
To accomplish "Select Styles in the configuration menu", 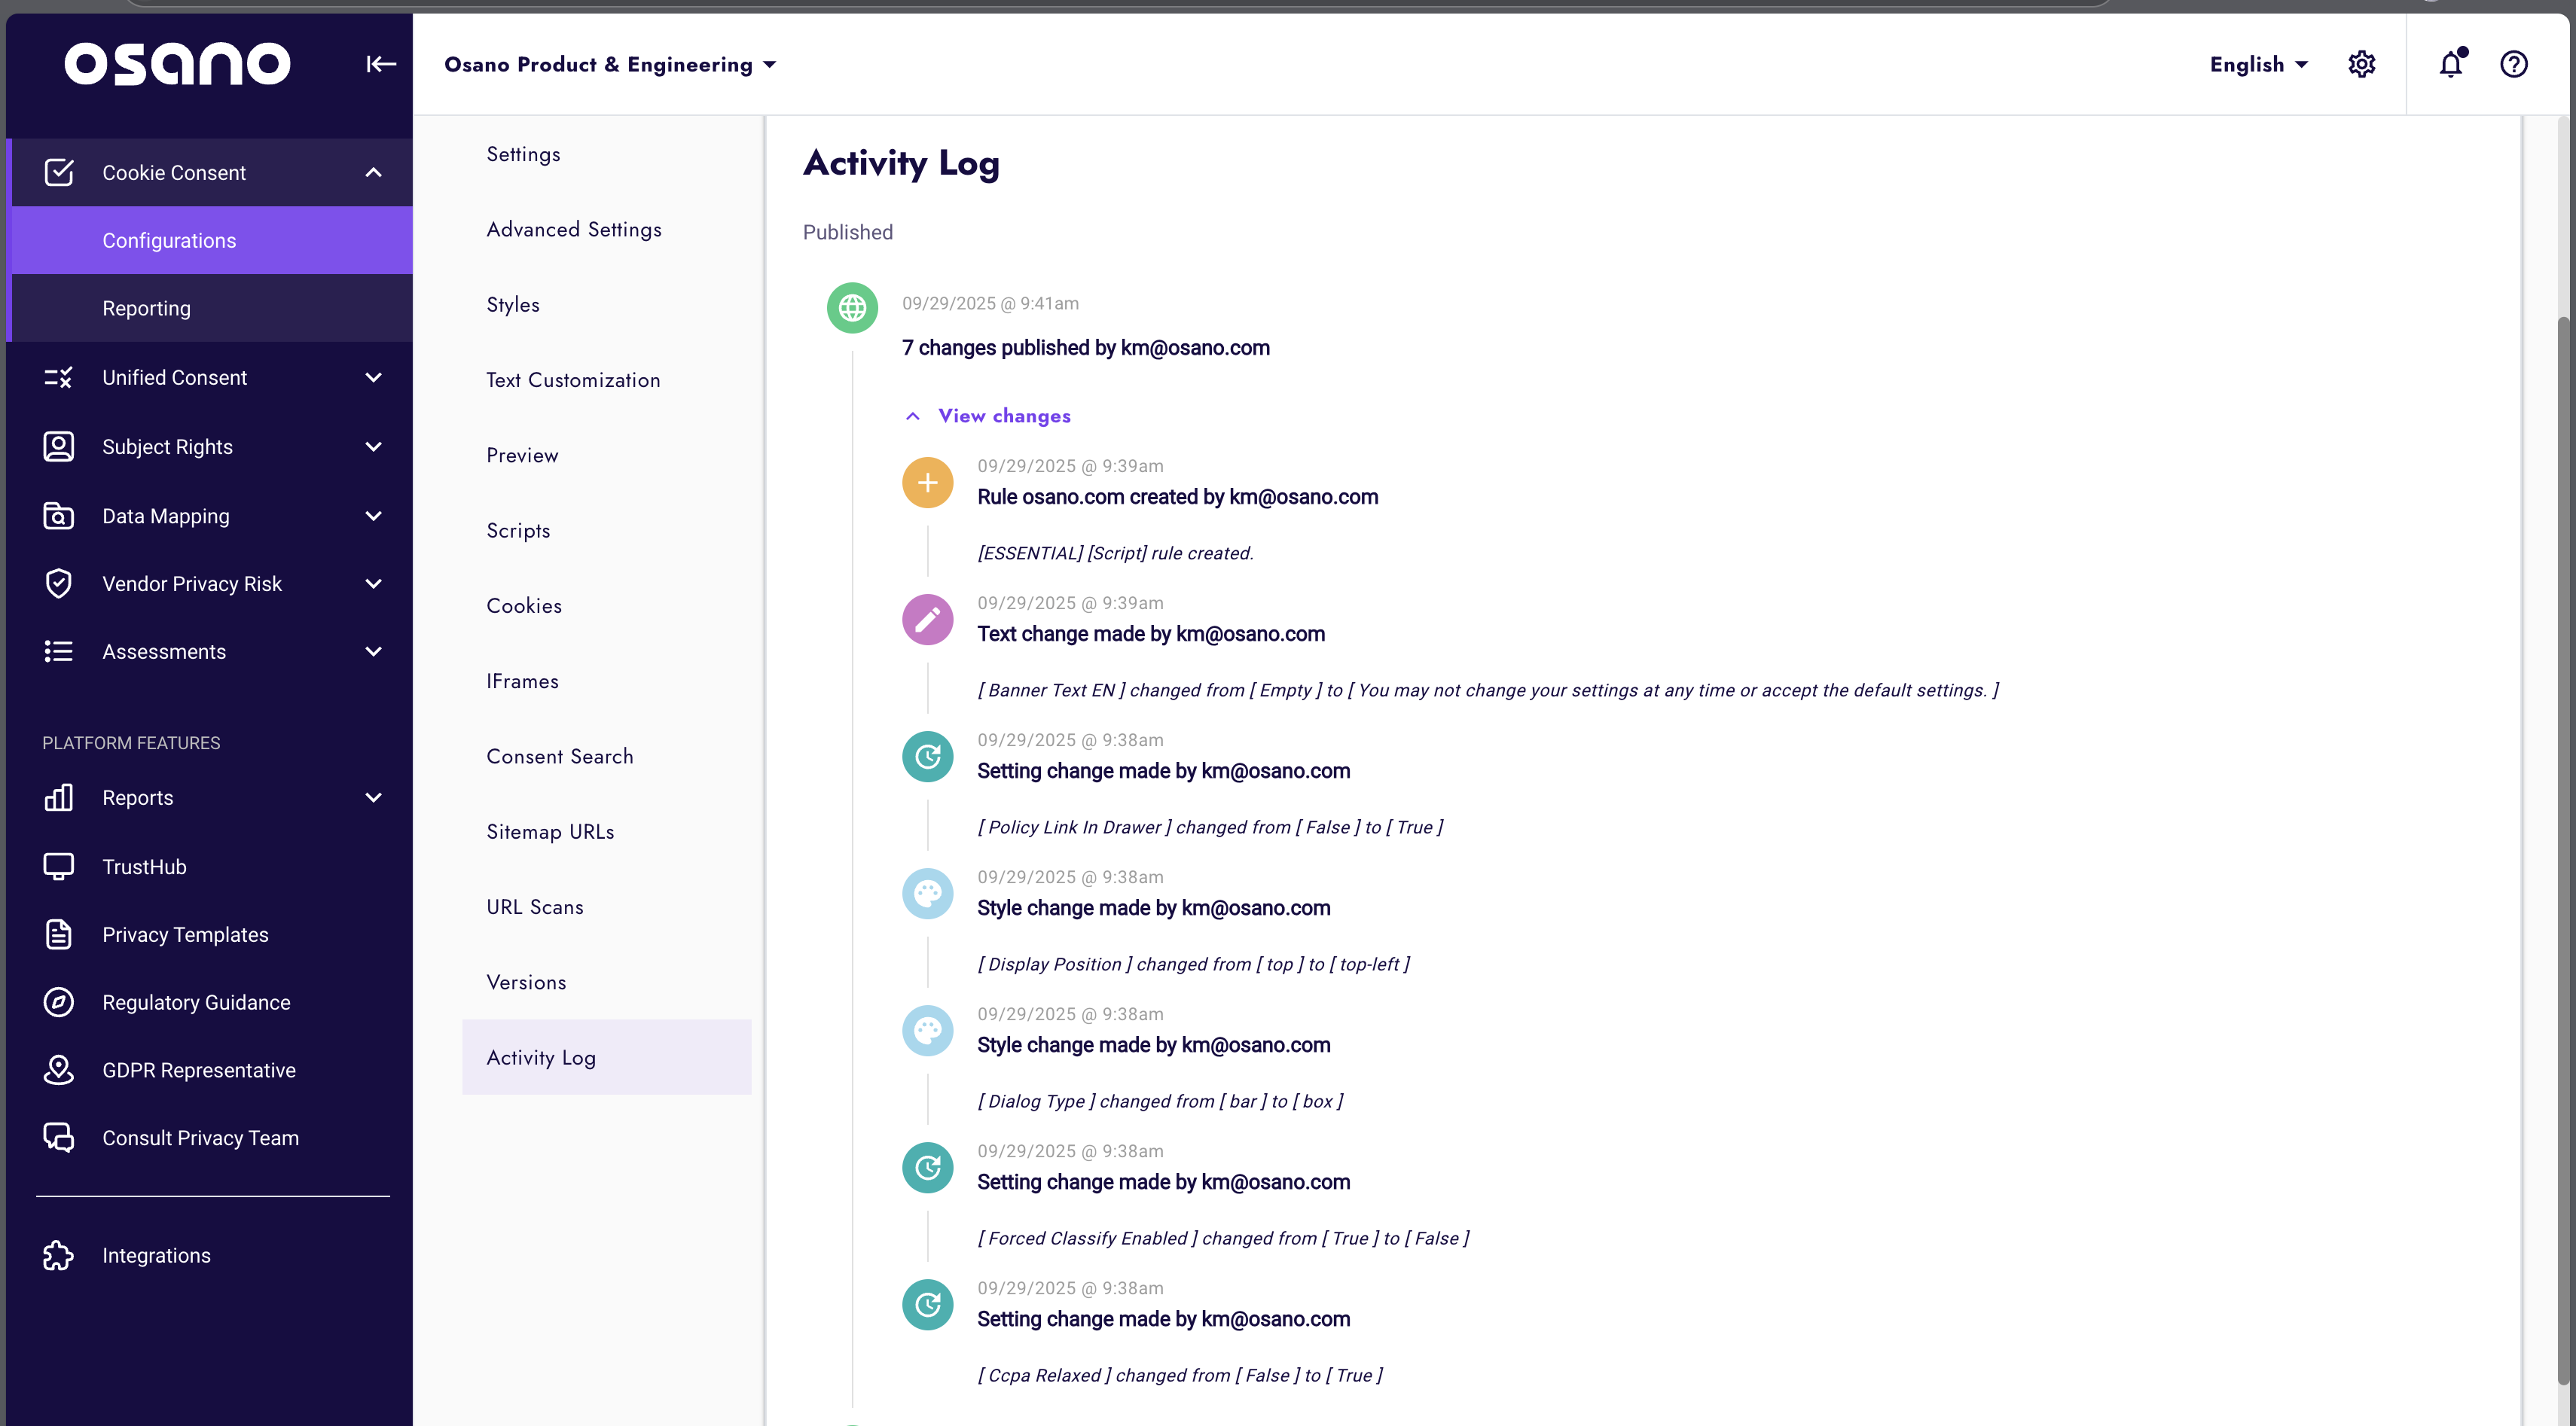I will 513,305.
